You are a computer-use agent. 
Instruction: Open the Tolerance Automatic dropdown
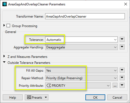(81, 39)
